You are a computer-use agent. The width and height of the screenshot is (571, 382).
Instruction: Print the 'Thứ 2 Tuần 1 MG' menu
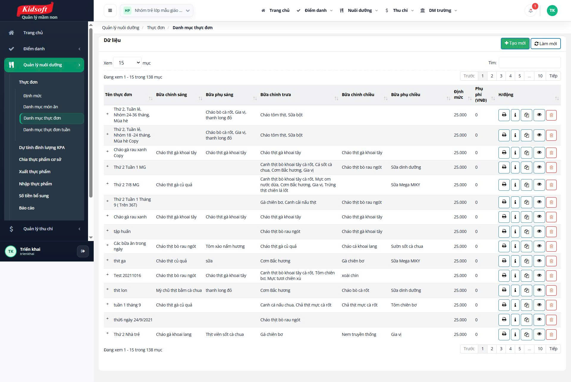coord(504,167)
